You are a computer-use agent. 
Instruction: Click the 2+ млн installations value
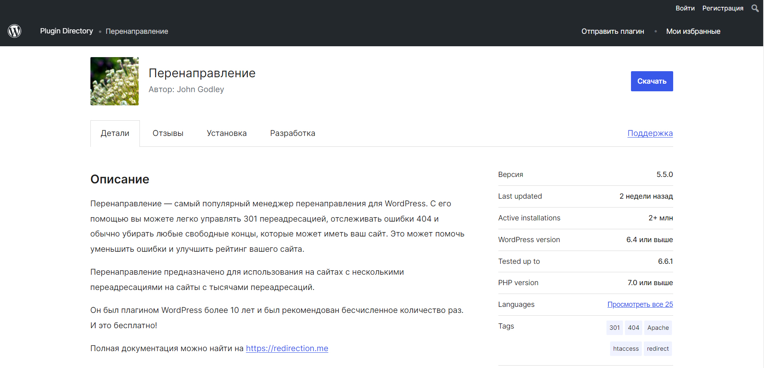660,218
